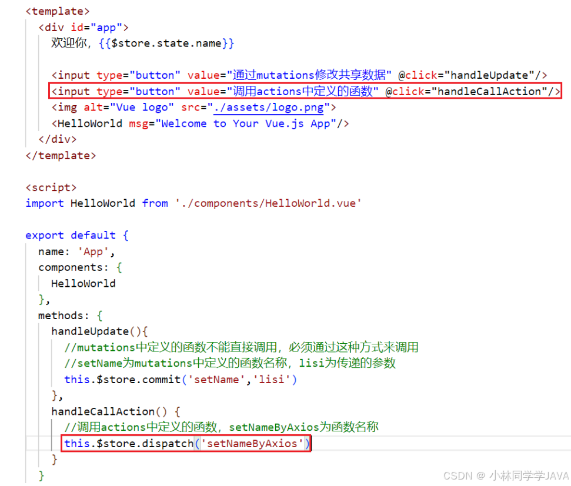
Task: Click the div id="app" line
Action: click(84, 27)
